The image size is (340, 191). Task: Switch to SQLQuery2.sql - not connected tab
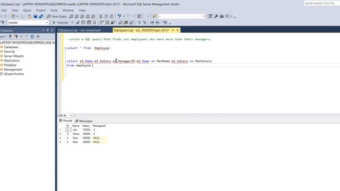(x=80, y=30)
